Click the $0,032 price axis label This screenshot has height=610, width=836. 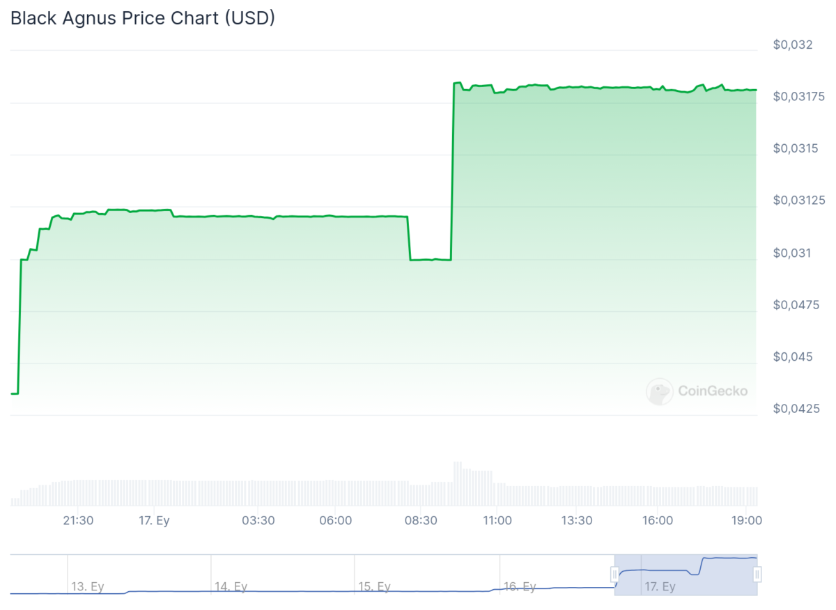click(x=793, y=45)
